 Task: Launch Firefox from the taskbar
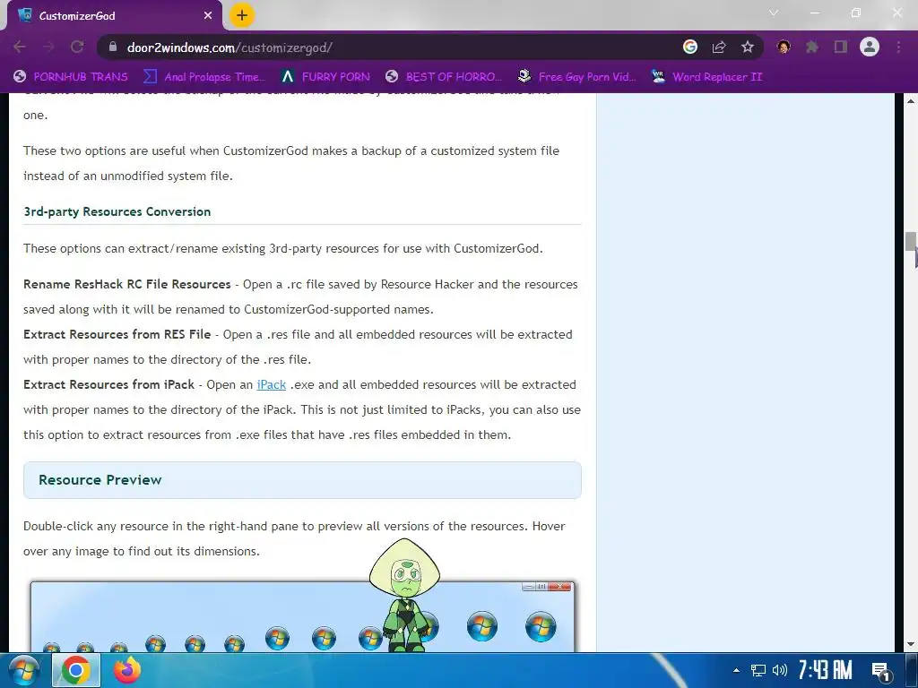tap(126, 670)
